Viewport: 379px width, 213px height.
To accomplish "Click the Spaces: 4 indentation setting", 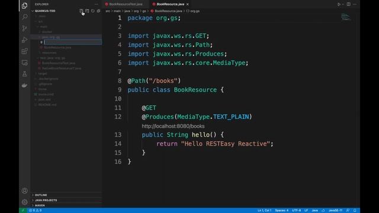I will pyautogui.click(x=282, y=211).
